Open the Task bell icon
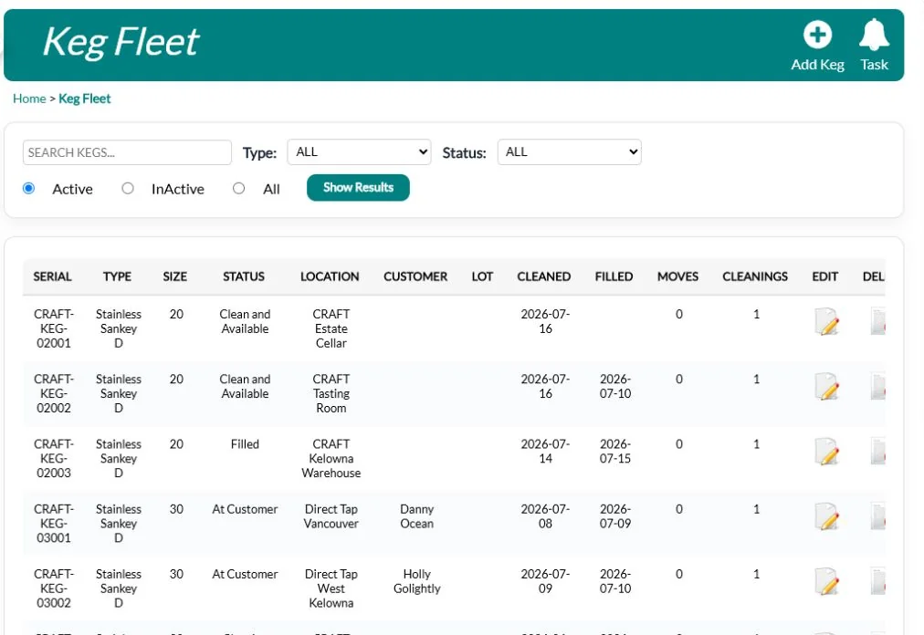The height and width of the screenshot is (635, 924). tap(874, 35)
